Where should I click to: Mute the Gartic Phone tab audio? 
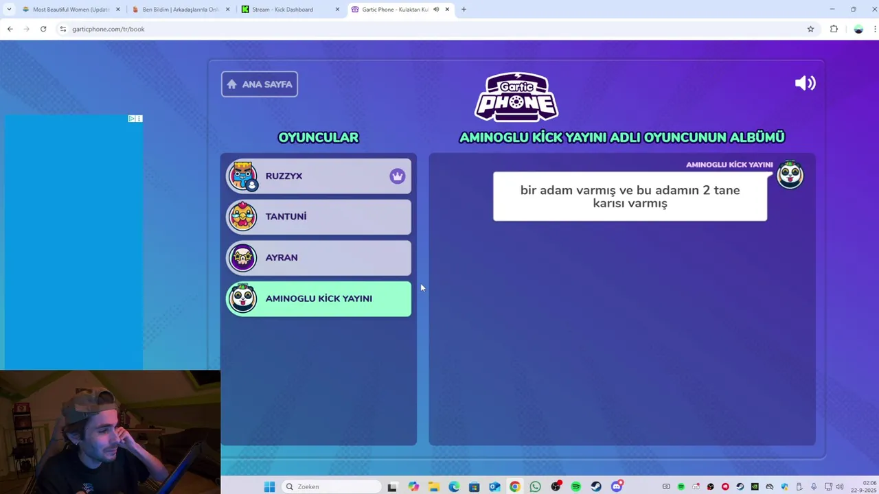tap(435, 10)
